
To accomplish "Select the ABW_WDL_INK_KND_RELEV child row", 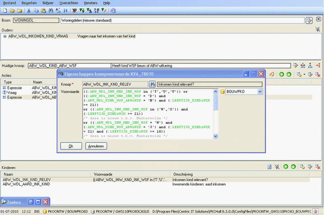I will (156, 180).
